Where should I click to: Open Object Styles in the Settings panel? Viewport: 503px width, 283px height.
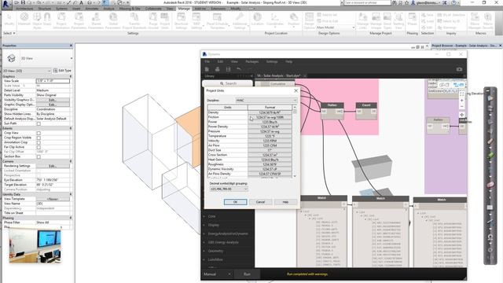tap(37, 21)
